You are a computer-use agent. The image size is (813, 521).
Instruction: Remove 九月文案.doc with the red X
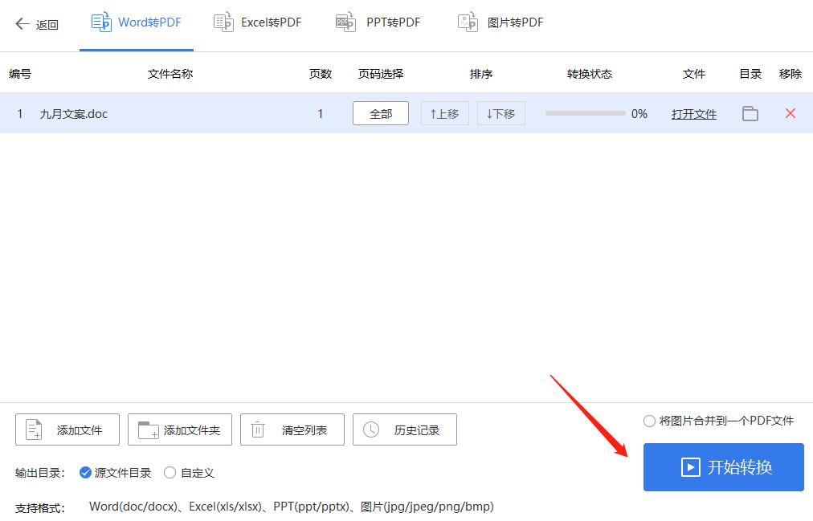(x=790, y=113)
